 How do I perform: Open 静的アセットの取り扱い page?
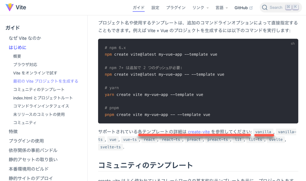pyautogui.click(x=33, y=159)
